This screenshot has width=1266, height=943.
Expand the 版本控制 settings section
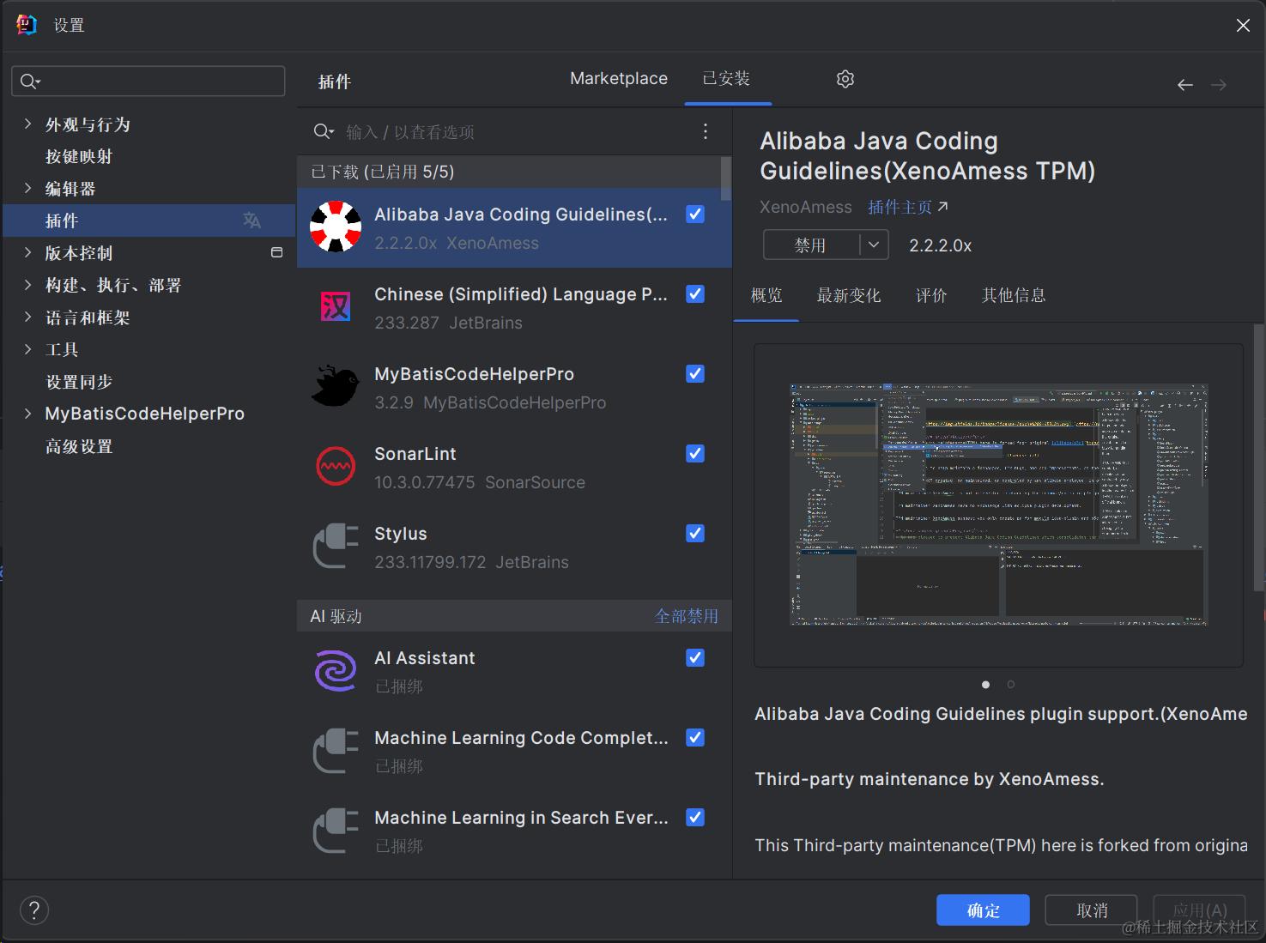(x=27, y=252)
